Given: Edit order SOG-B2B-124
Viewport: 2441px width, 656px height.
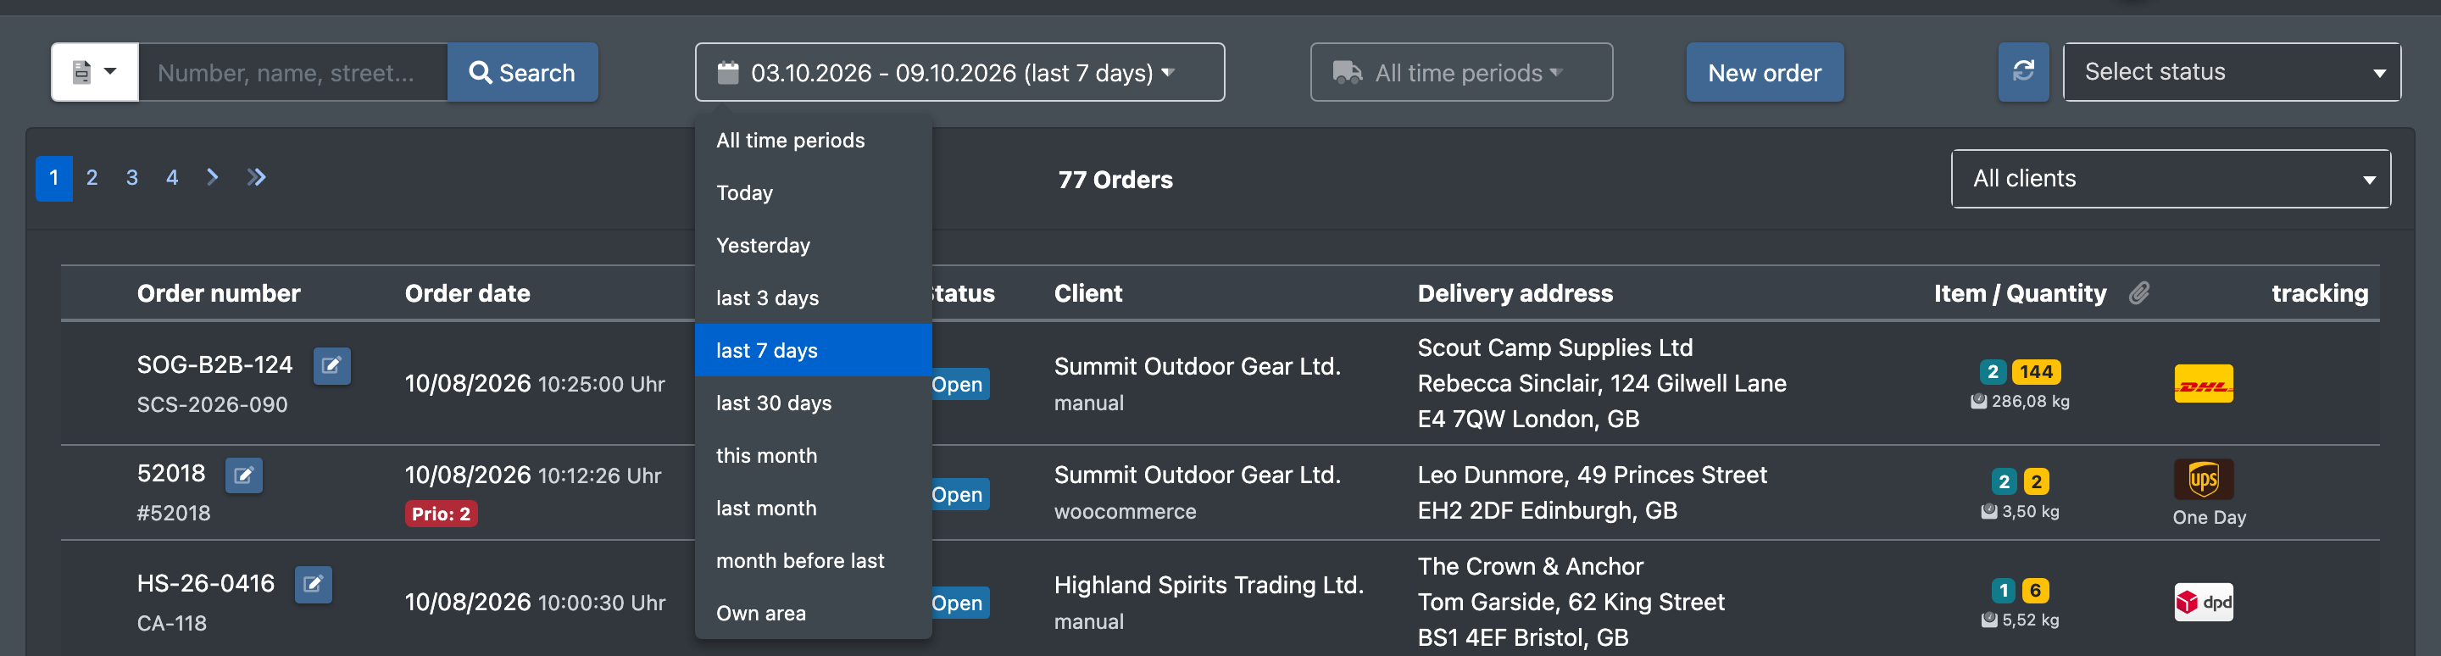Looking at the screenshot, I should point(331,366).
